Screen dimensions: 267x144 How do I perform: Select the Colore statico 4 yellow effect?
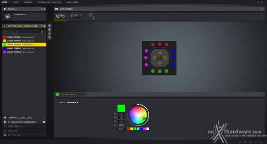(24, 41)
